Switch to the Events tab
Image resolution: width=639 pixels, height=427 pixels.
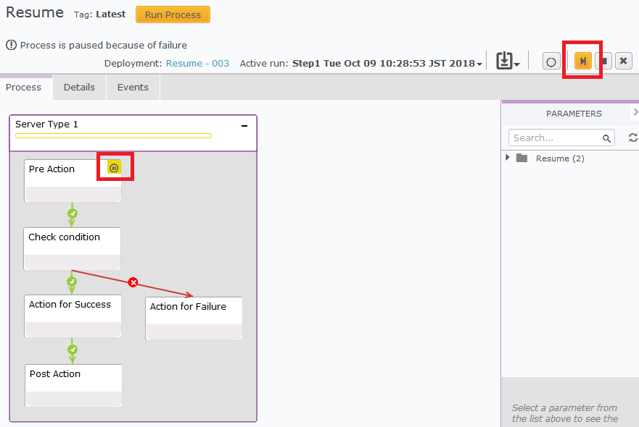pos(133,88)
